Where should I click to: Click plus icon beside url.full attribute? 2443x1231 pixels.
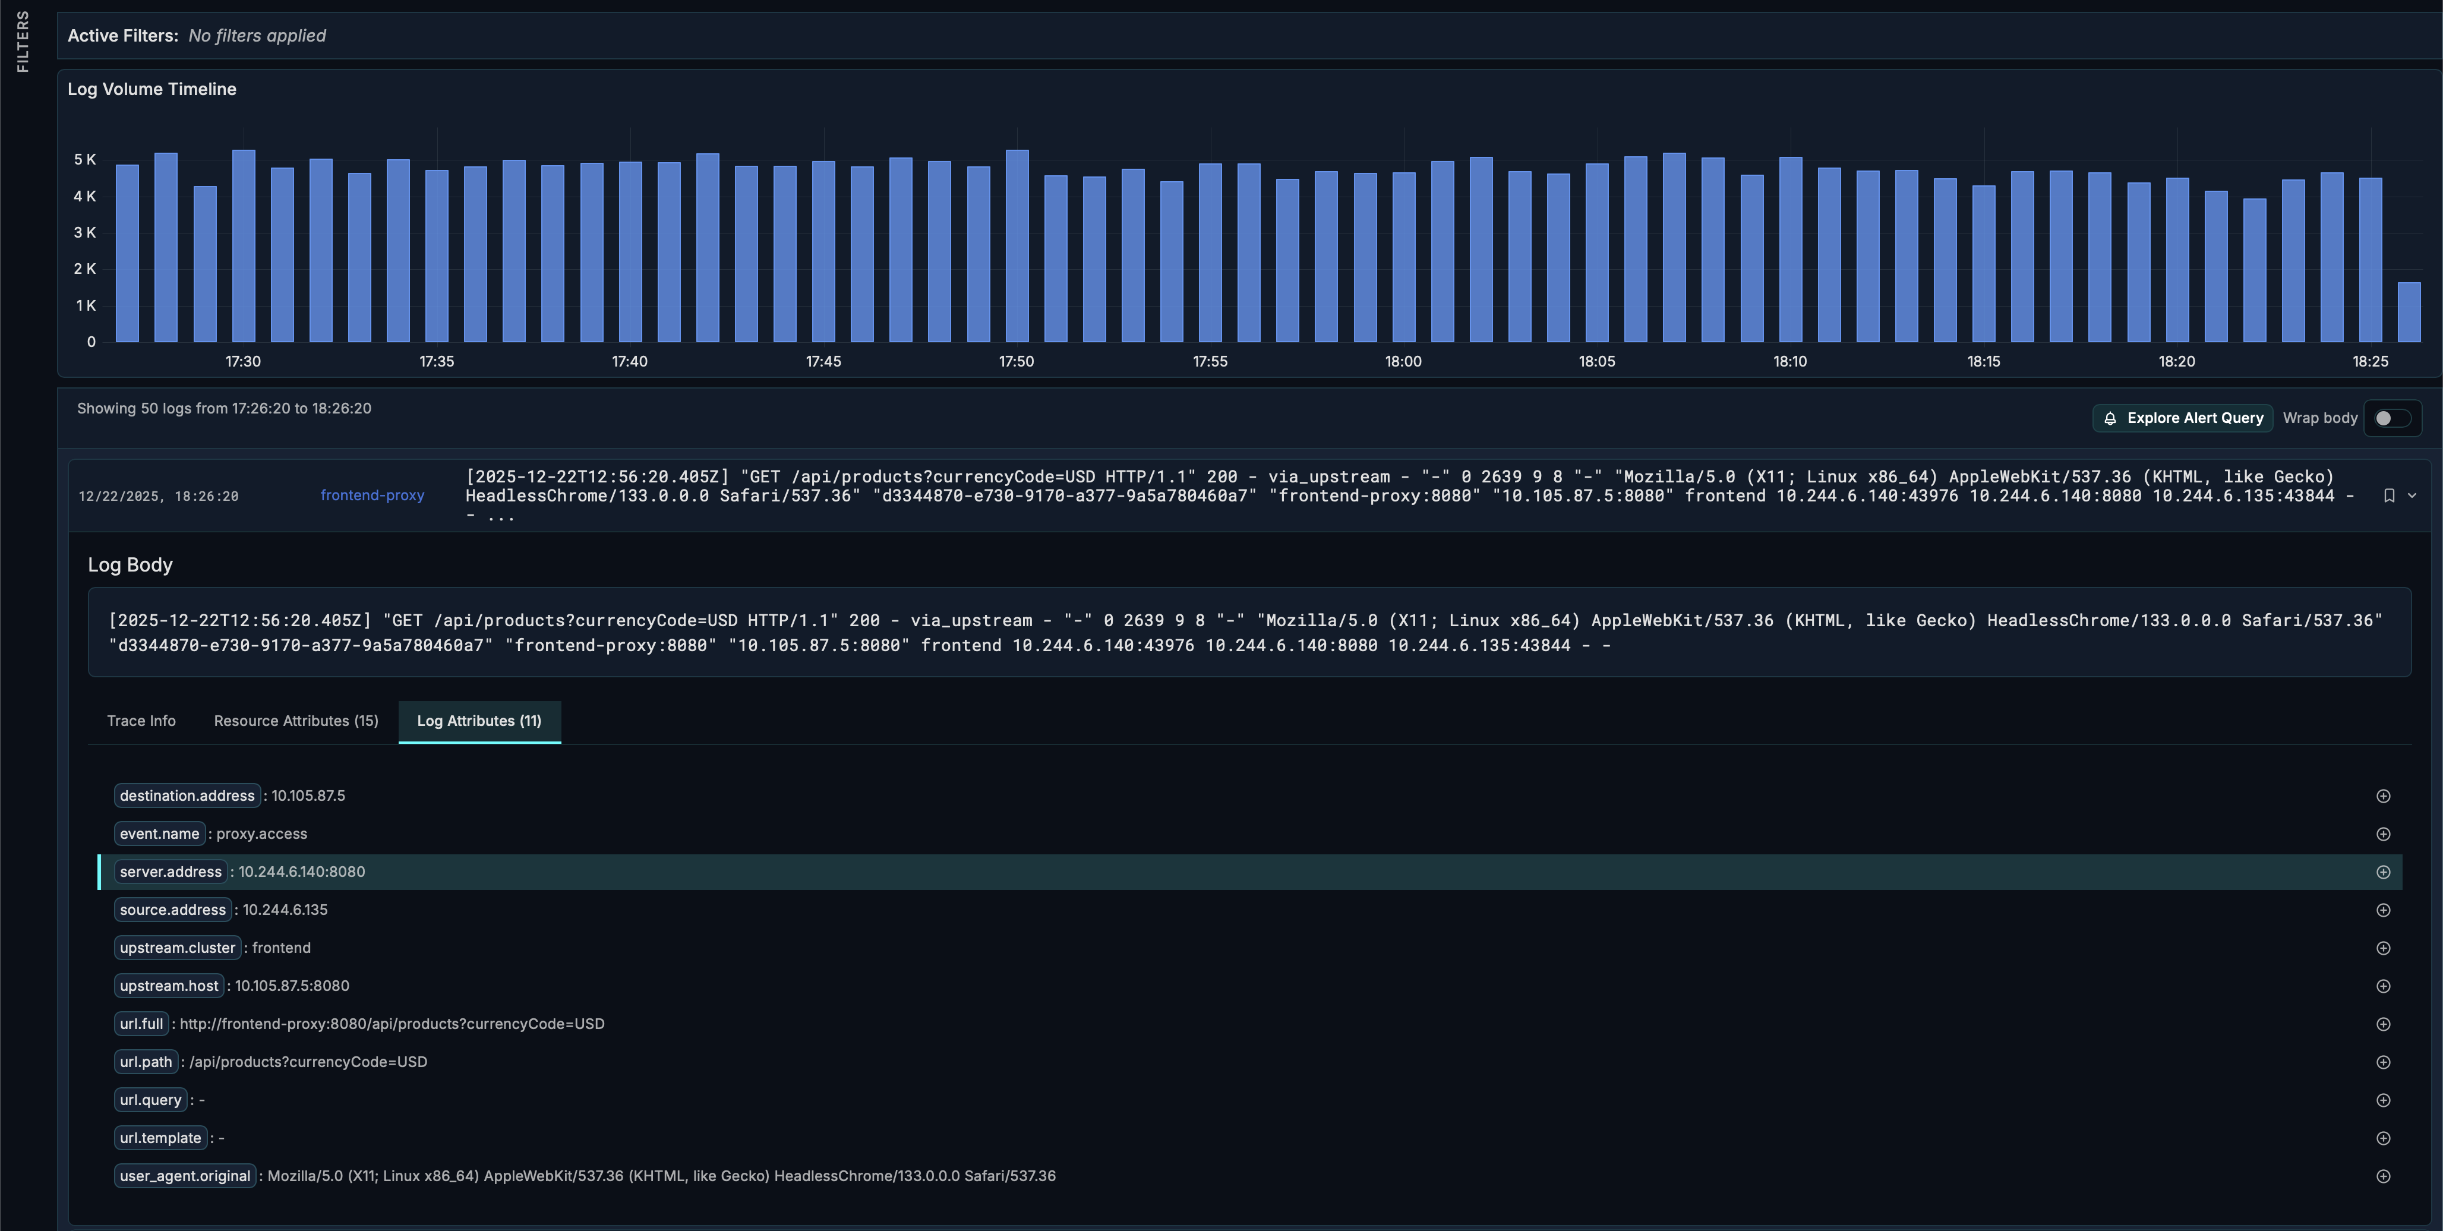coord(2382,1024)
